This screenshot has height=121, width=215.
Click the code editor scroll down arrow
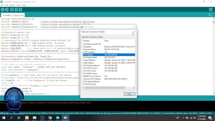pos(214,93)
